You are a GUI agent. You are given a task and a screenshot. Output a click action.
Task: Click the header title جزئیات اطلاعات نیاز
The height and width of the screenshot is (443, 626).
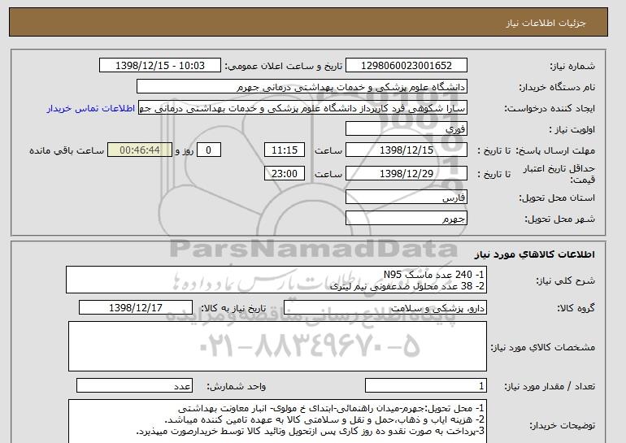tap(546, 23)
